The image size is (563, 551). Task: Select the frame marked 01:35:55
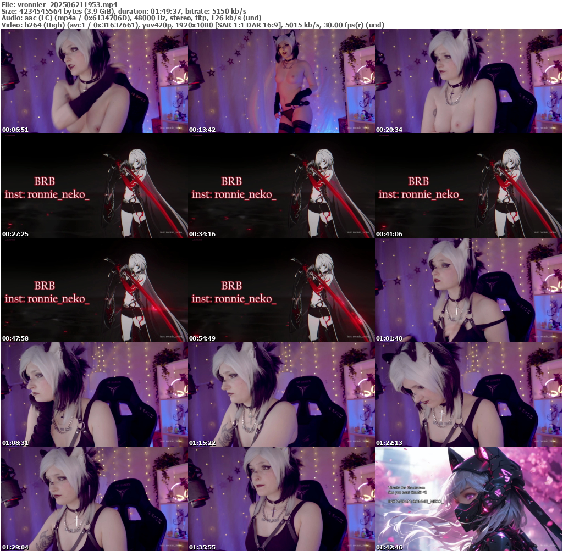[281, 499]
